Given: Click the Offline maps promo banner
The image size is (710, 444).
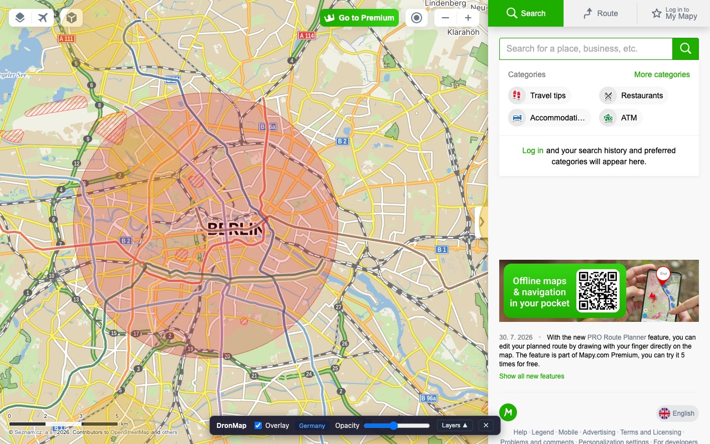Looking at the screenshot, I should pyautogui.click(x=599, y=291).
